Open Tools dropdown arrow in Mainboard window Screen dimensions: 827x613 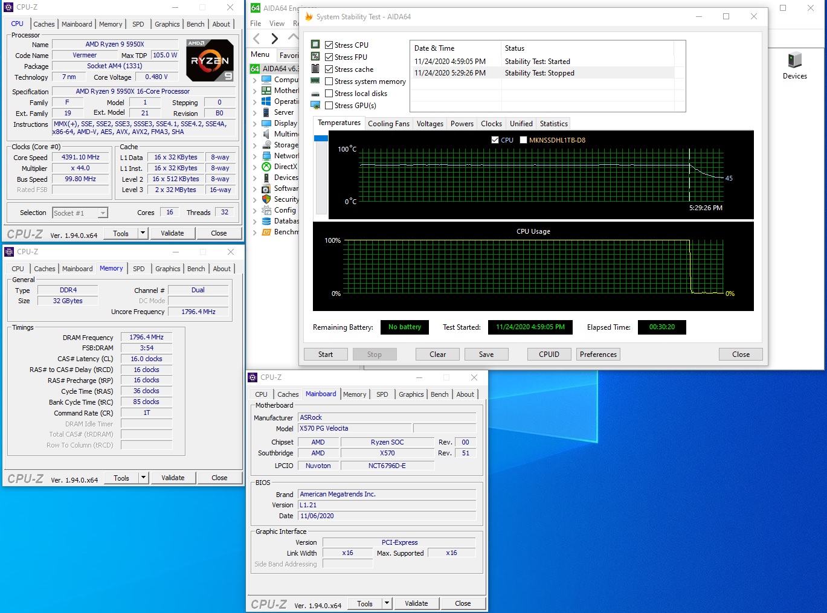[x=387, y=603]
